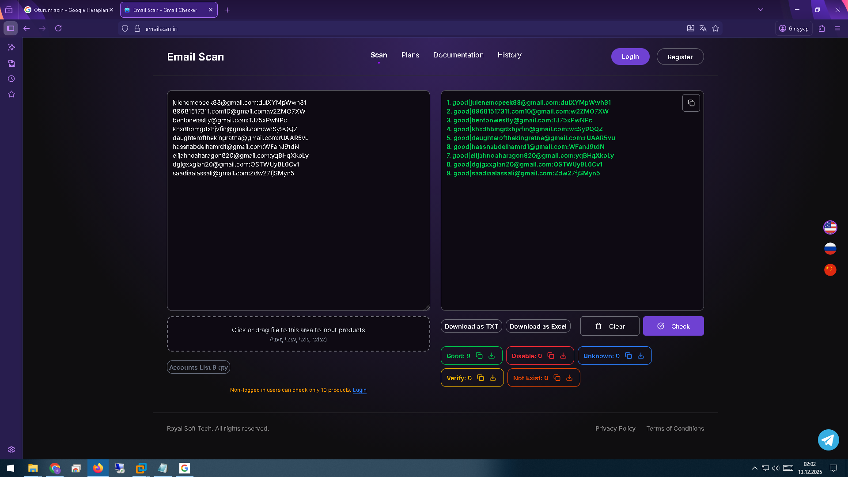848x477 pixels.
Task: Download results as Excel
Action: pos(538,326)
